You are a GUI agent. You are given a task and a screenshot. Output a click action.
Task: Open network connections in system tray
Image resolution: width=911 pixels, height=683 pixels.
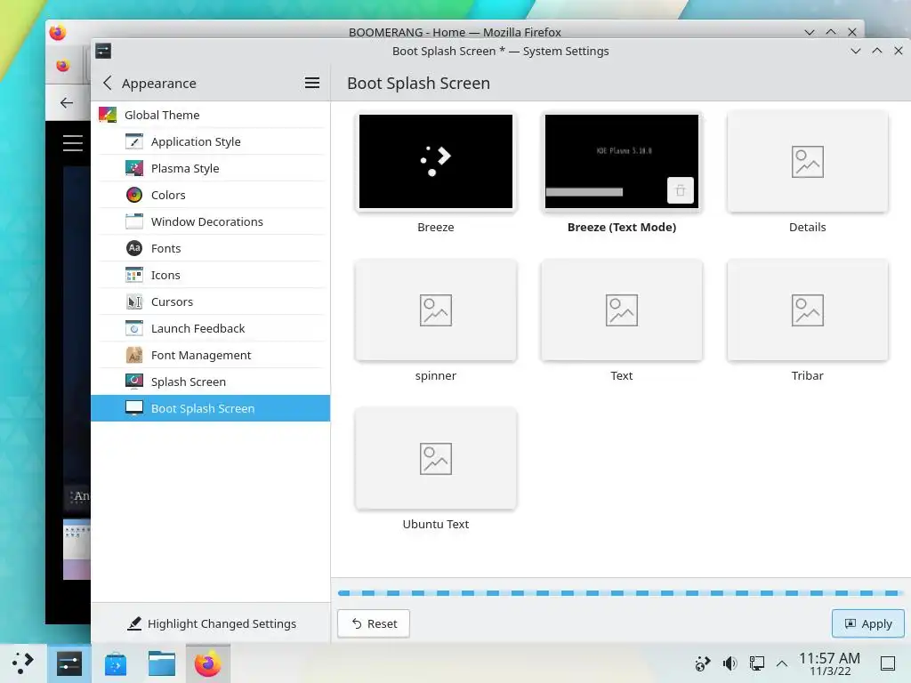[756, 663]
